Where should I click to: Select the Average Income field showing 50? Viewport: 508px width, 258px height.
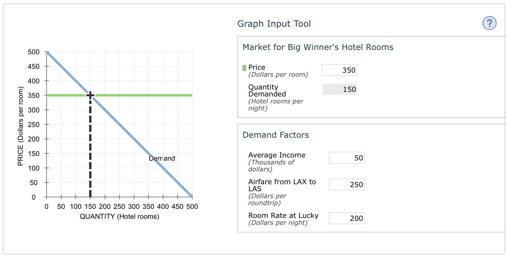point(347,157)
